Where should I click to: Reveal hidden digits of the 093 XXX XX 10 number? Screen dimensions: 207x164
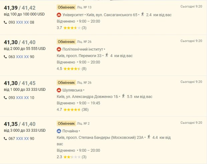point(22,98)
